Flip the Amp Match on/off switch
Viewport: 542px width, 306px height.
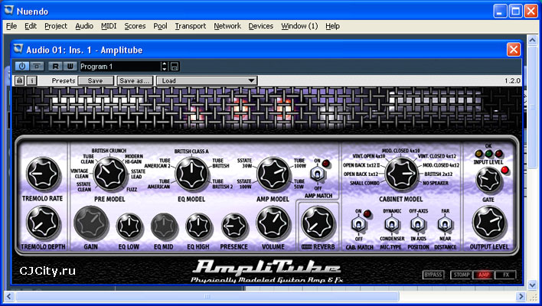pyautogui.click(x=317, y=174)
